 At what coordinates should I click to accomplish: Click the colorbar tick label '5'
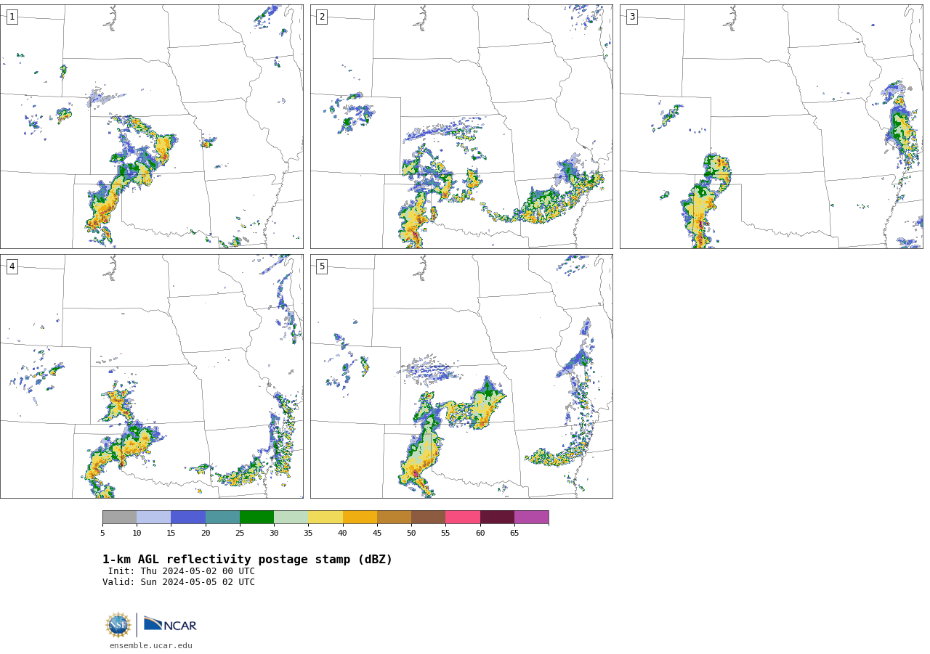tap(102, 534)
